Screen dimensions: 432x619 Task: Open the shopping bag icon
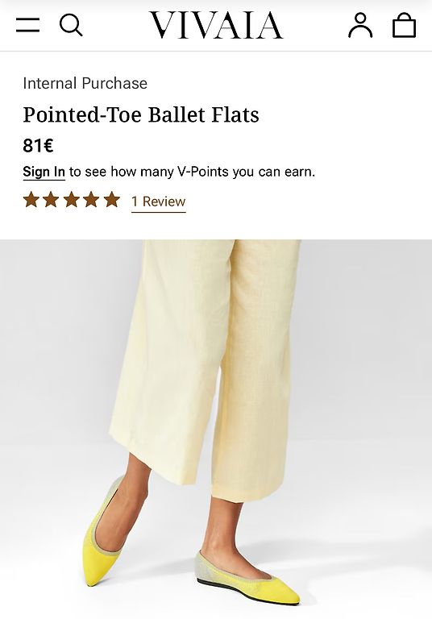tap(404, 25)
